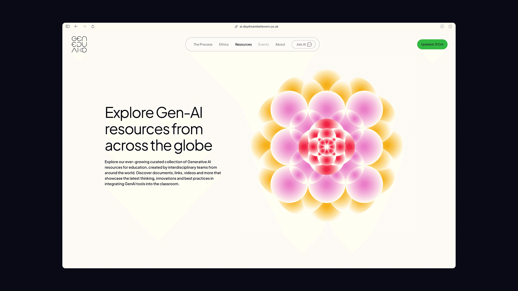This screenshot has height=291, width=518.
Task: Click the browser forward arrow
Action: pyautogui.click(x=84, y=26)
